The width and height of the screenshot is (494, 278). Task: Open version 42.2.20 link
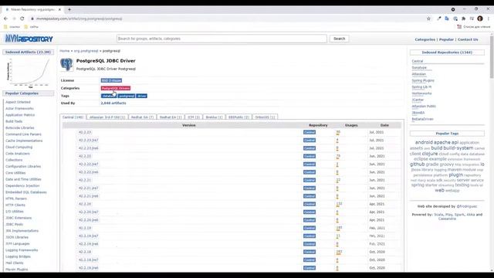coord(85,204)
